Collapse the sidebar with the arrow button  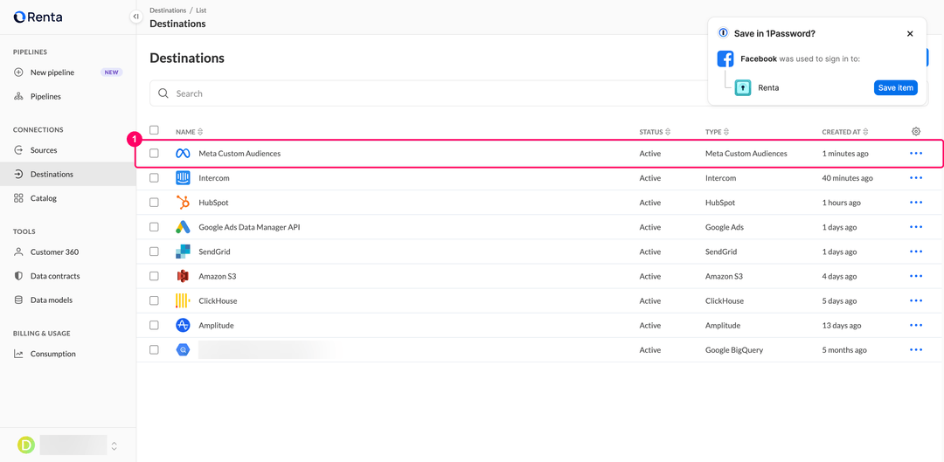coord(136,17)
